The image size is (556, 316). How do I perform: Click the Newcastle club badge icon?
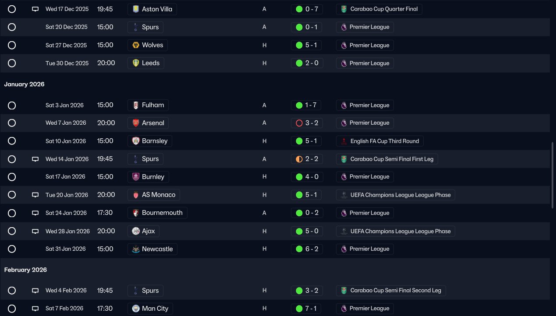coord(136,249)
